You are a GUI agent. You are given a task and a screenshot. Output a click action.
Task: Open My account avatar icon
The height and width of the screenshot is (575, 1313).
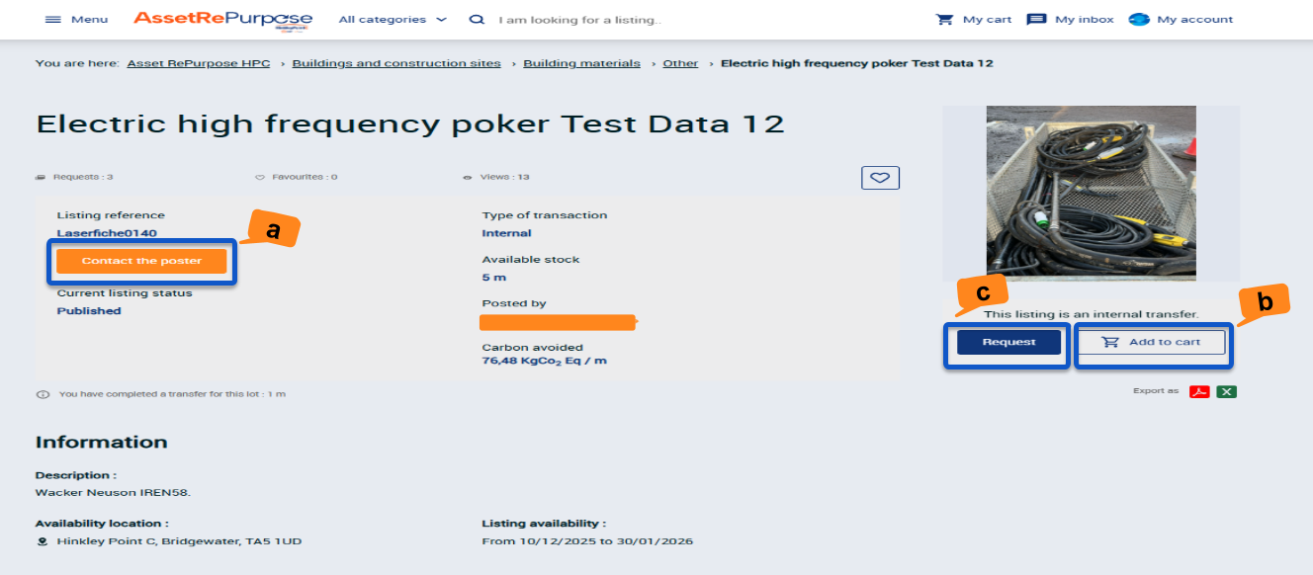pyautogui.click(x=1139, y=20)
